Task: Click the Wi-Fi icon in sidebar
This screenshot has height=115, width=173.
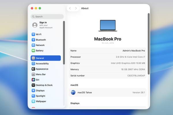Action: [x=33, y=34]
